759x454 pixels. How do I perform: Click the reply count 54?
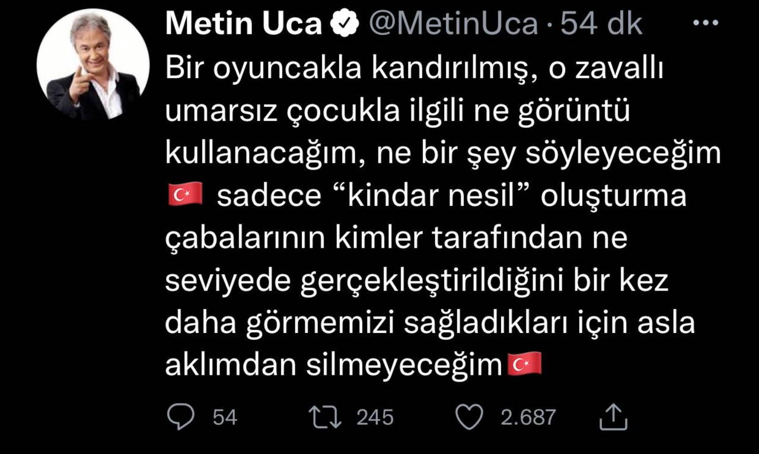(x=225, y=417)
